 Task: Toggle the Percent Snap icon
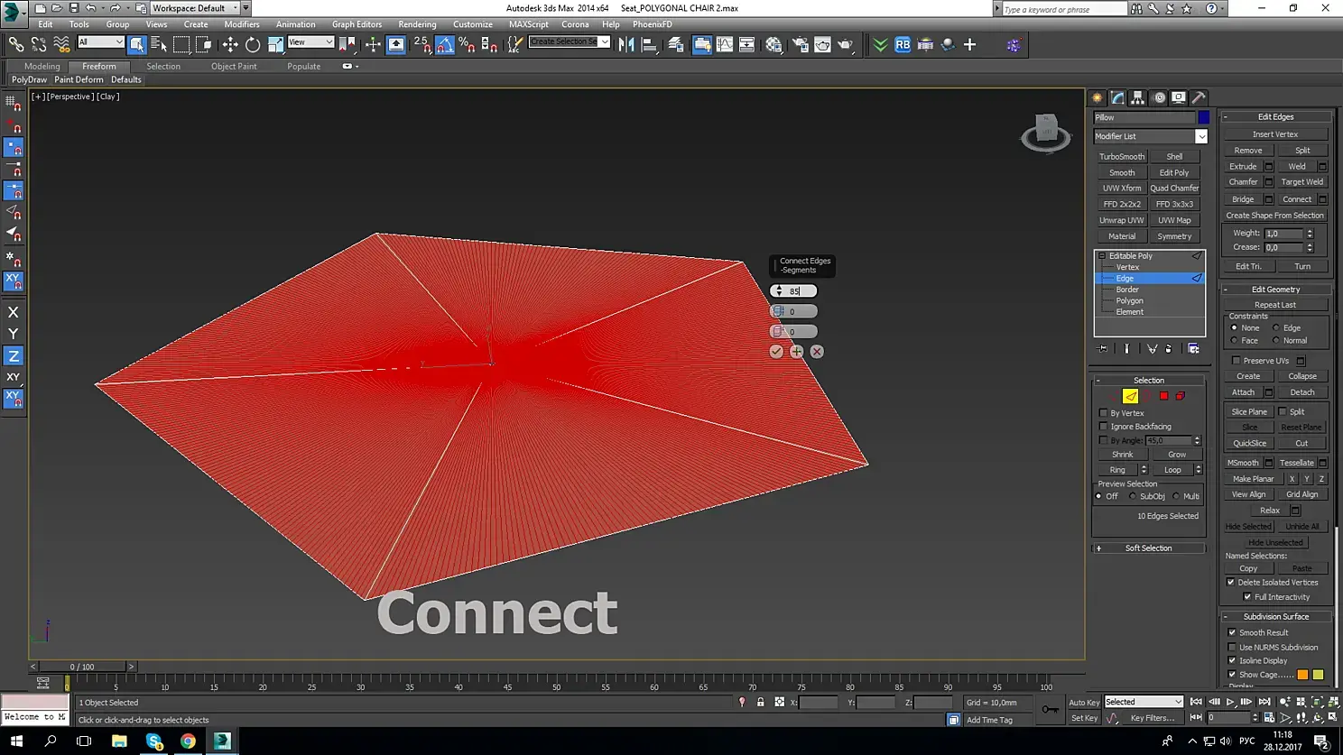point(467,44)
